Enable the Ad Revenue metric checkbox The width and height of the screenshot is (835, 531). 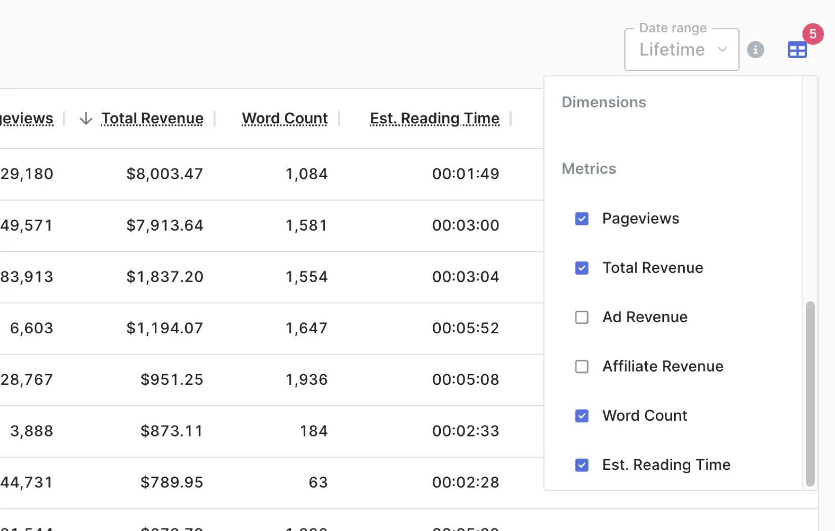582,317
